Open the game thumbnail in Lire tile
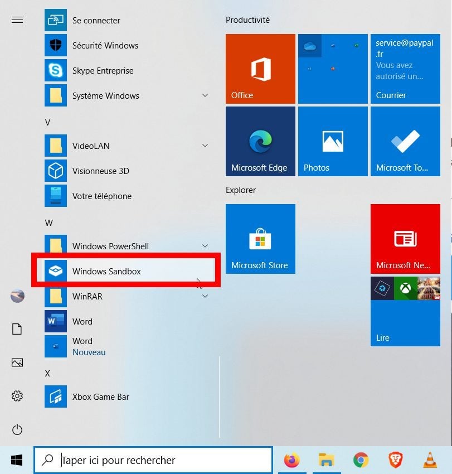This screenshot has height=474, width=452. (429, 288)
